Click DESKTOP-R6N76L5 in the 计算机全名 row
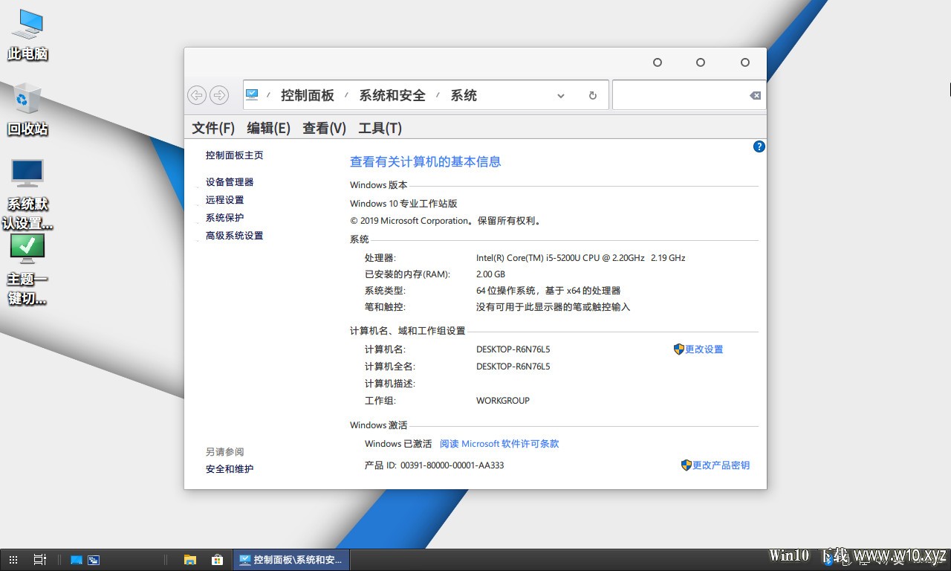The image size is (951, 571). 513,367
